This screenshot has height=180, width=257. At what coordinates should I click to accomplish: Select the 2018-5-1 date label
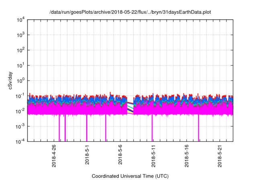pyautogui.click(x=87, y=155)
